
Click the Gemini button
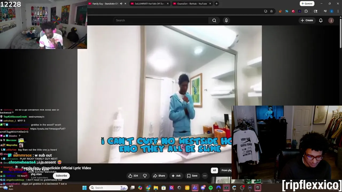tap(307, 4)
